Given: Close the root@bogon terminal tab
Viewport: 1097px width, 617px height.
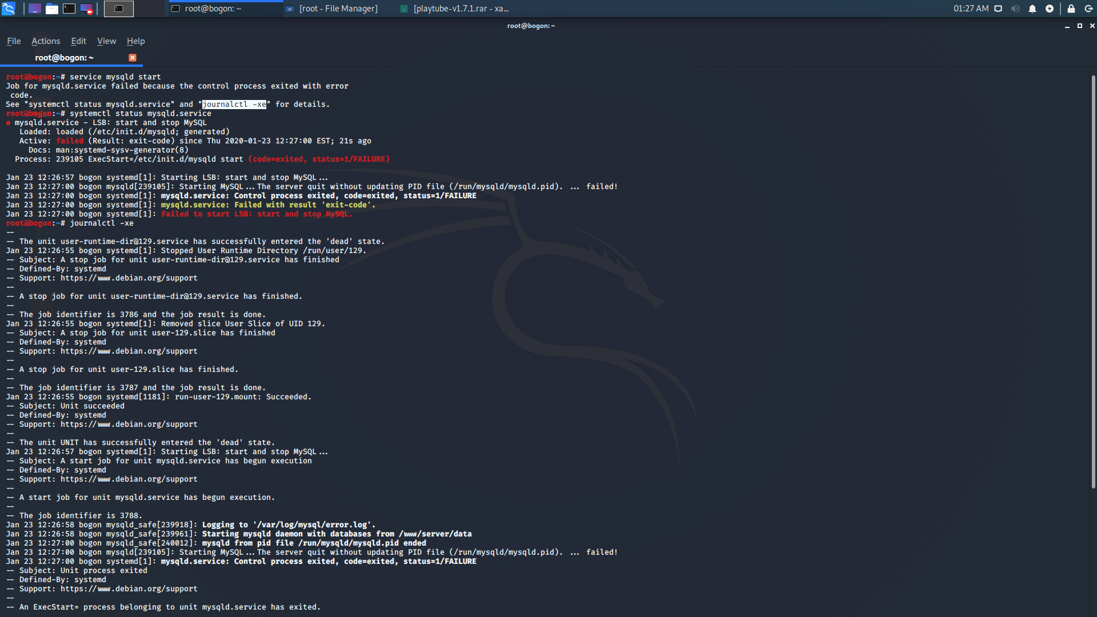Looking at the screenshot, I should coord(133,58).
